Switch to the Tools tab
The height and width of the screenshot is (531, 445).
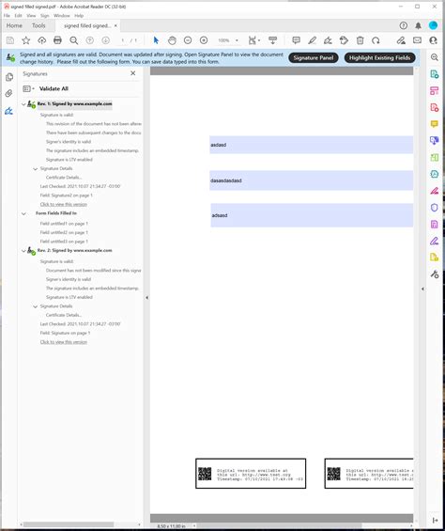38,25
